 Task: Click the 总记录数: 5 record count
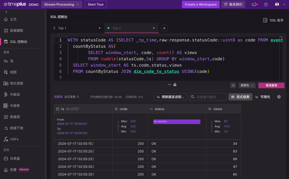(71, 97)
